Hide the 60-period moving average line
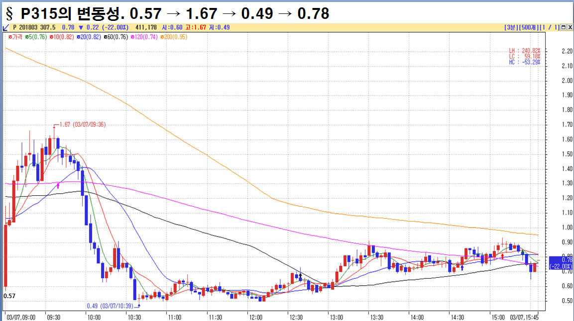574x321 pixels. click(106, 37)
